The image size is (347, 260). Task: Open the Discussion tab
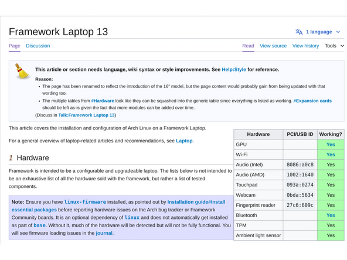pos(38,46)
